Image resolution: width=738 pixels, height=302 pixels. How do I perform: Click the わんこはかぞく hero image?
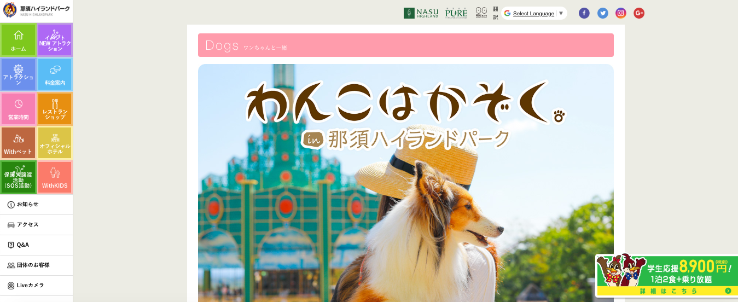click(x=405, y=183)
